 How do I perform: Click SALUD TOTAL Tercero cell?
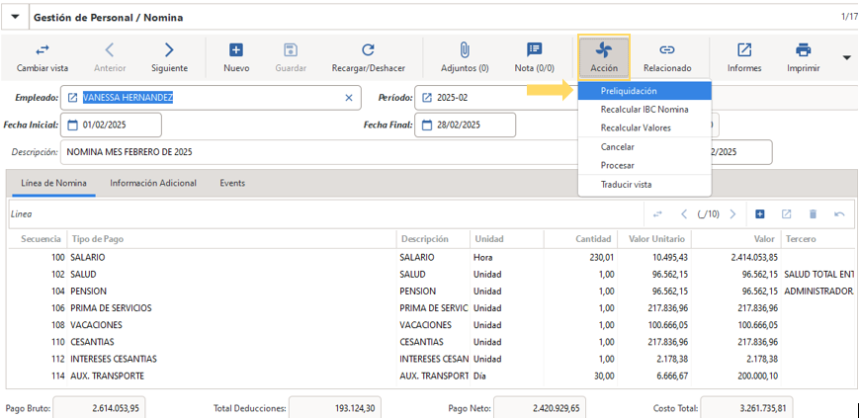coord(819,274)
